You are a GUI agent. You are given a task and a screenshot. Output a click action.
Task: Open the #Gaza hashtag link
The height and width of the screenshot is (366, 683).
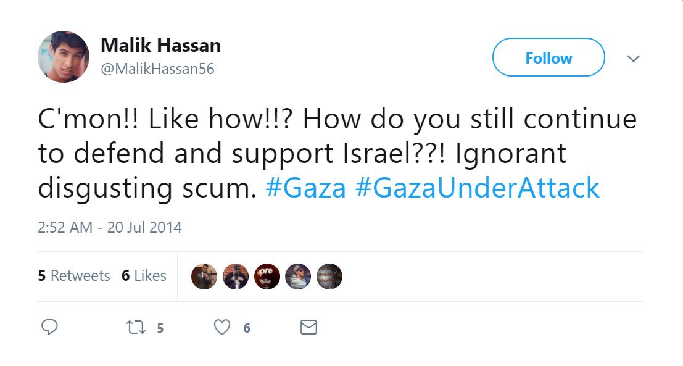[x=305, y=188]
